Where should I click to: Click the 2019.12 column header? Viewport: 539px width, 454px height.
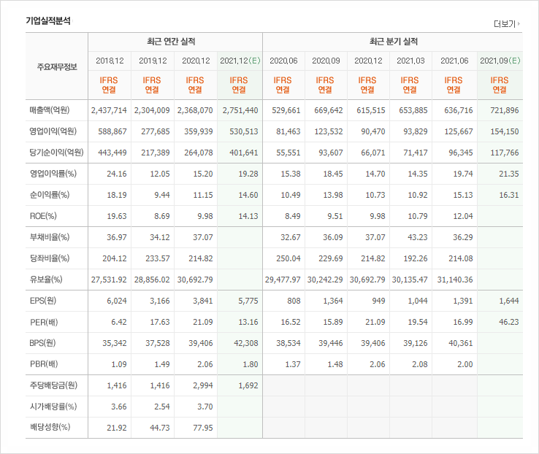pyautogui.click(x=153, y=61)
